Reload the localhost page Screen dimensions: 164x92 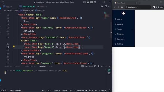[x=122, y=7]
